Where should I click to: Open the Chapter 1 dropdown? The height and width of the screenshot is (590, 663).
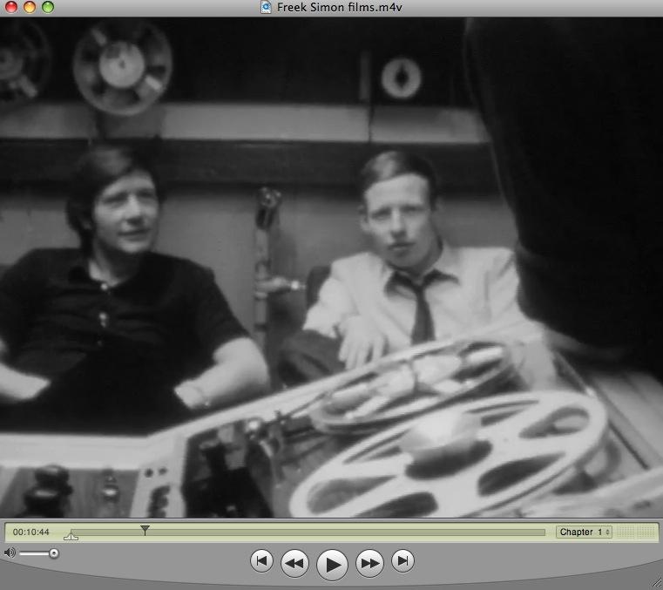point(584,532)
